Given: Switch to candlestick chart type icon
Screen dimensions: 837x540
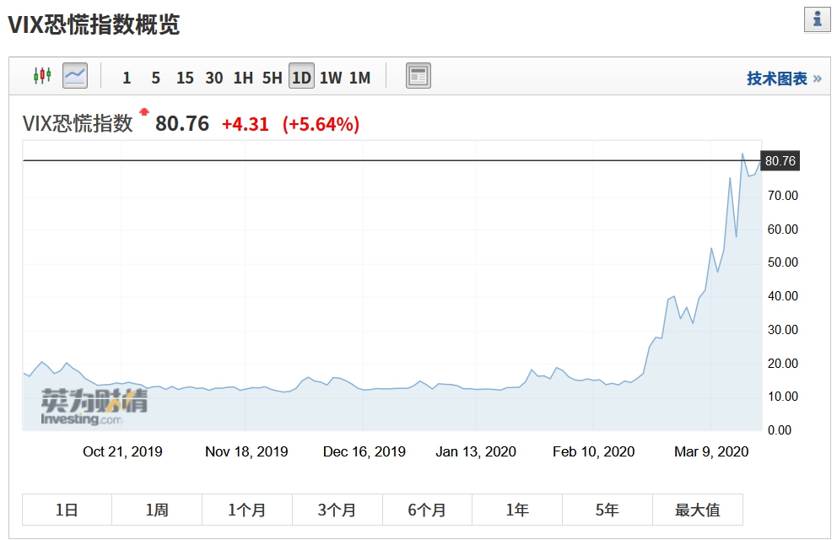Looking at the screenshot, I should pos(42,76).
